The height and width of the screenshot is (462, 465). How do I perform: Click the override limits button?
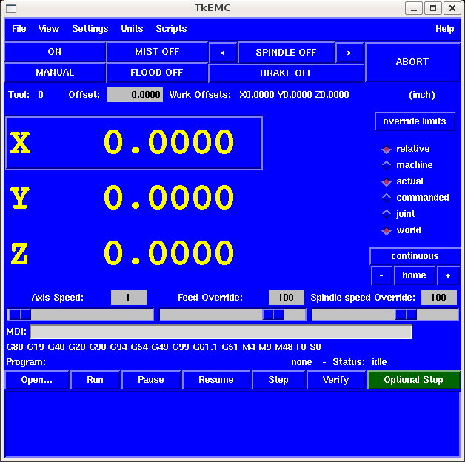pos(415,121)
